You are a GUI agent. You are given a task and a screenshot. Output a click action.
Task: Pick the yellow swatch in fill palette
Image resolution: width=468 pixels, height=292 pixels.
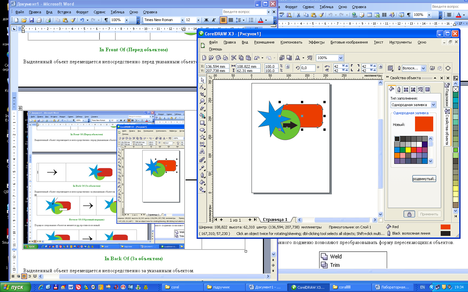(408, 150)
